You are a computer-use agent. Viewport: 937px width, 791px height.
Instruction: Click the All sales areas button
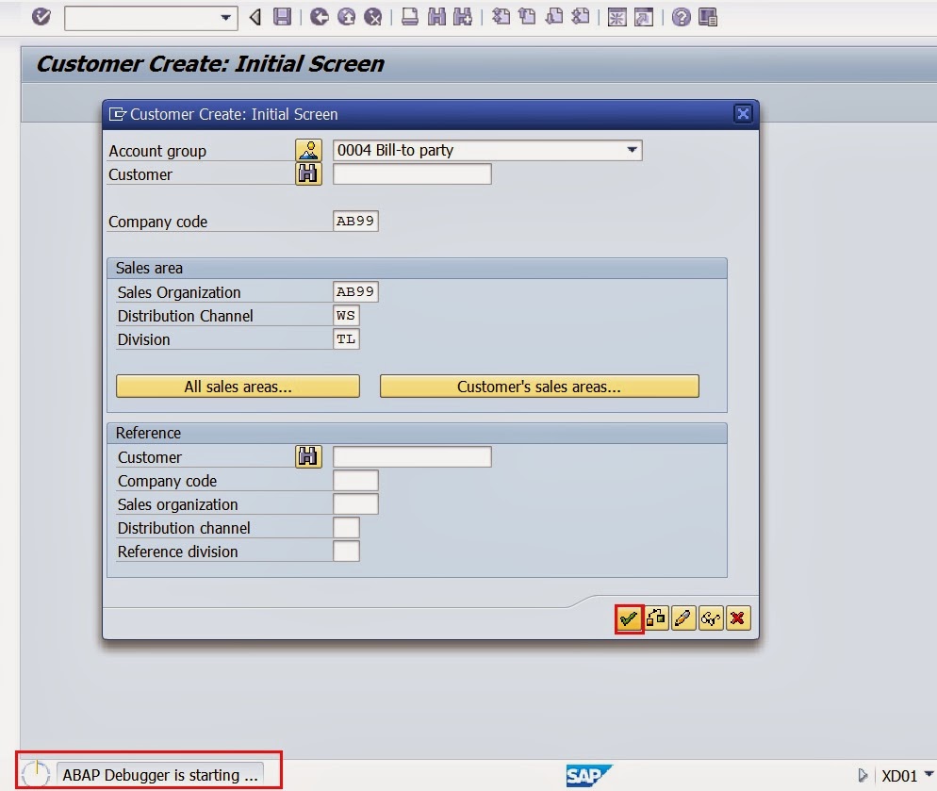(238, 386)
